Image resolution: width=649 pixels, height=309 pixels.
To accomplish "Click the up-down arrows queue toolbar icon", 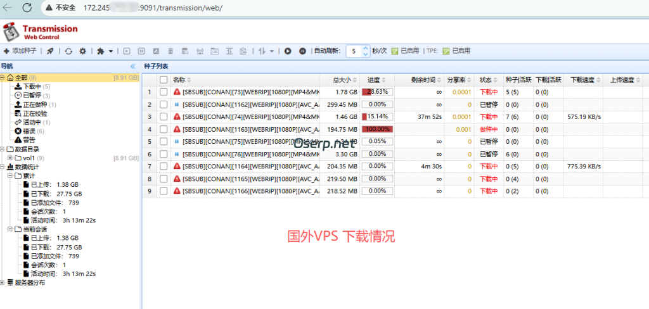I will (x=262, y=51).
